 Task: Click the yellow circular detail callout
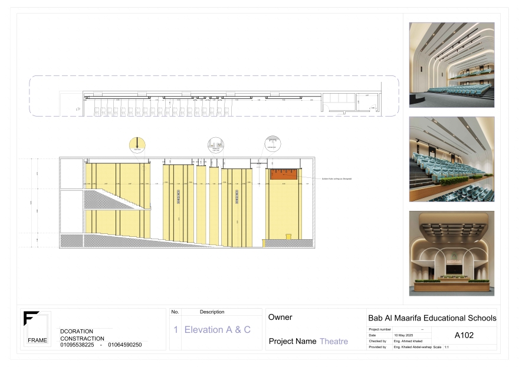(137, 144)
